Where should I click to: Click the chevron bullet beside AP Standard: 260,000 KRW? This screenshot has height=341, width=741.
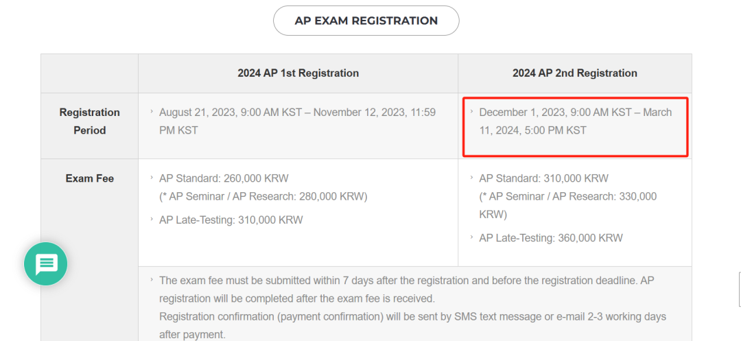click(x=152, y=178)
